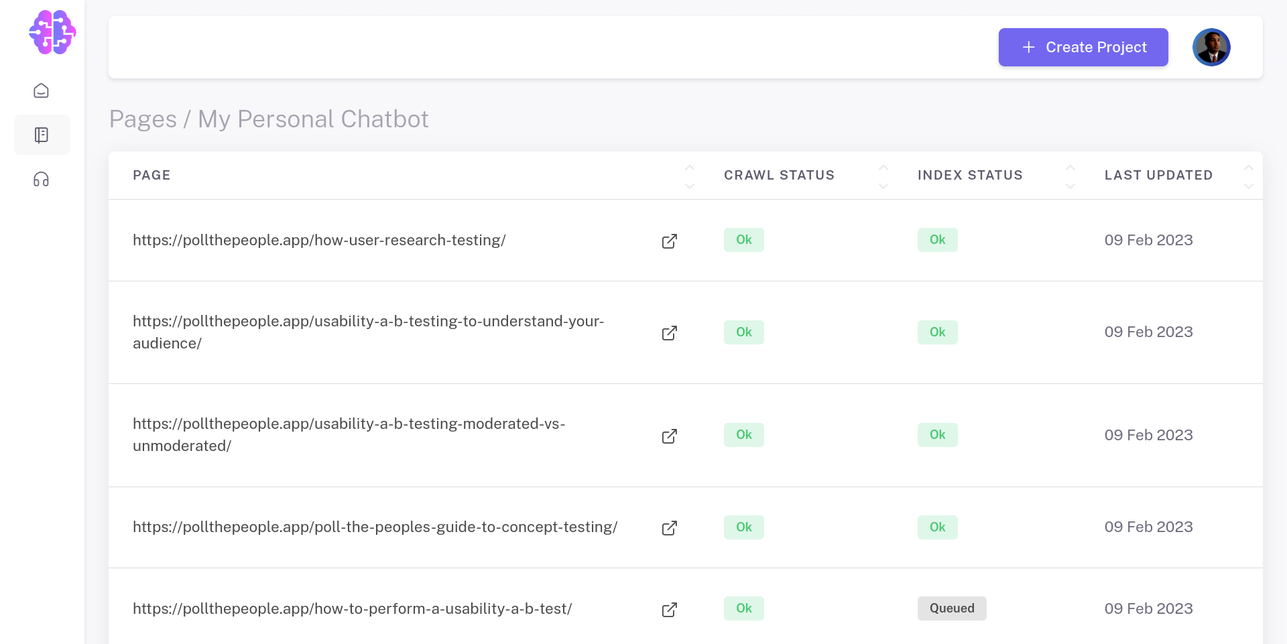Click the poll-the-peoples-guide-to-concept-testing URL
1287x644 pixels.
[375, 527]
